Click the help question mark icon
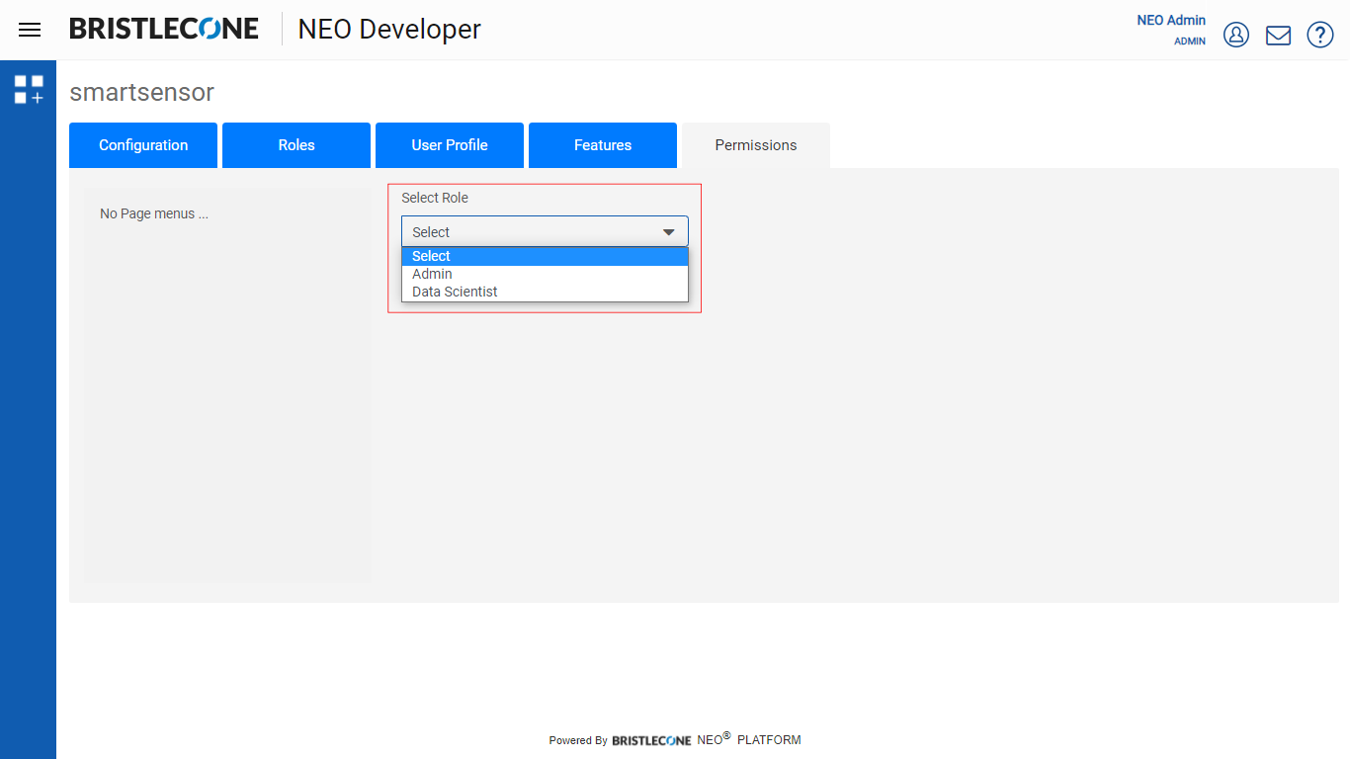1350x759 pixels. (1320, 35)
